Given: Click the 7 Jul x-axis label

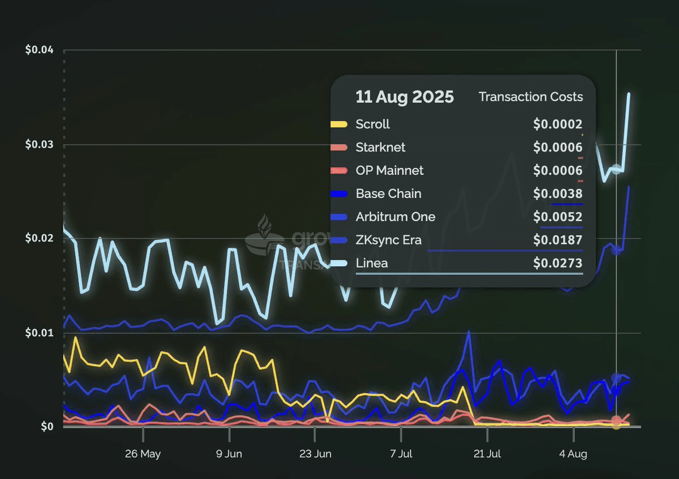Looking at the screenshot, I should pyautogui.click(x=401, y=454).
